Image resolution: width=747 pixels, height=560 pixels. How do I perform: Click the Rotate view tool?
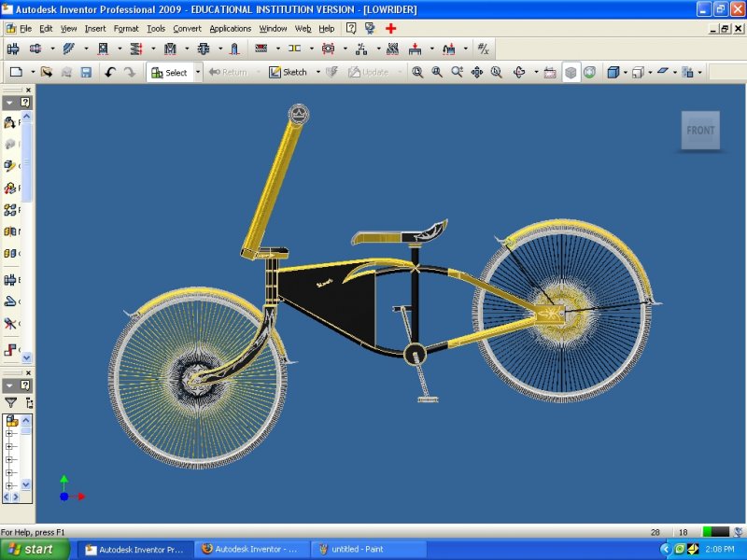[x=519, y=72]
